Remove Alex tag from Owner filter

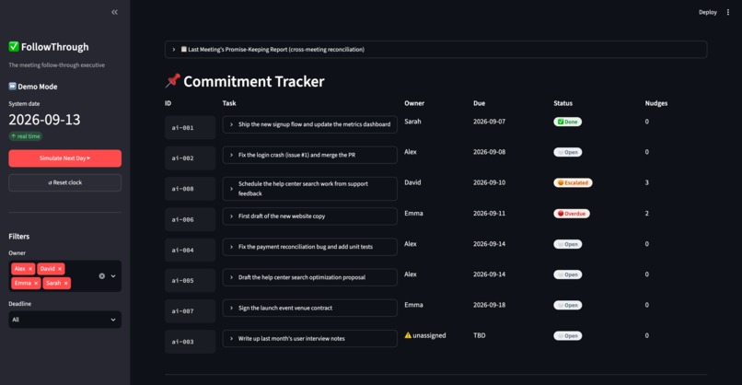pyautogui.click(x=30, y=269)
